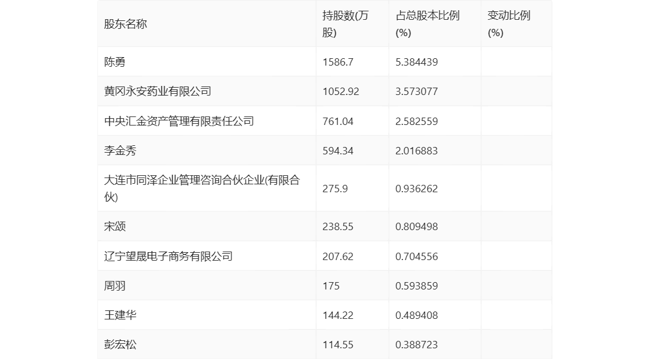The width and height of the screenshot is (650, 359).
Task: Select the percentage 0.388723
Action: pyautogui.click(x=416, y=344)
